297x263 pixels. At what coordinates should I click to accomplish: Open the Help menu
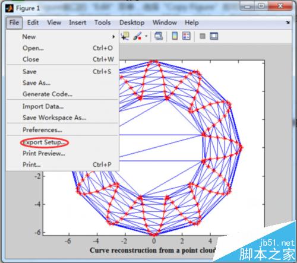tap(192, 23)
